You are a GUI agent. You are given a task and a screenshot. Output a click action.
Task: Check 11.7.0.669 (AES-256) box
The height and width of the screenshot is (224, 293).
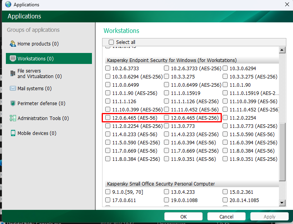click(166, 151)
